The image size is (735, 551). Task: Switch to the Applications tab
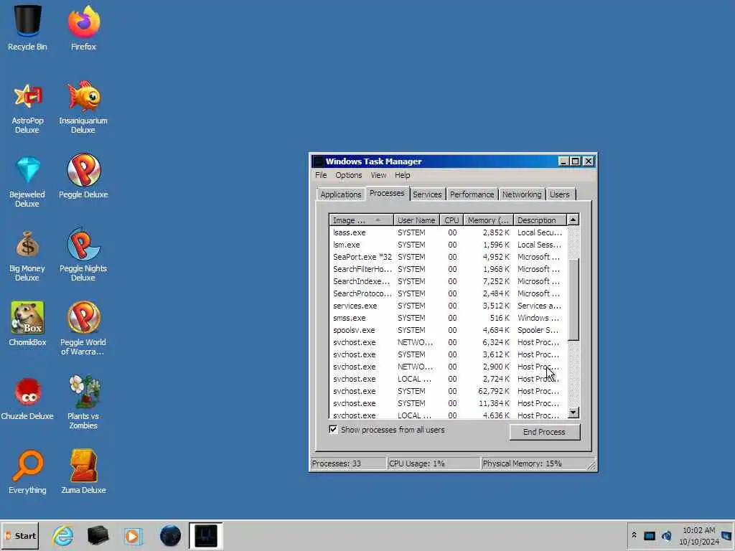point(341,194)
